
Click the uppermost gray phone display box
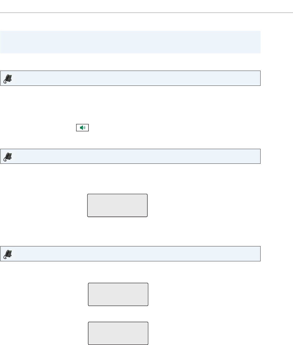[x=117, y=205]
